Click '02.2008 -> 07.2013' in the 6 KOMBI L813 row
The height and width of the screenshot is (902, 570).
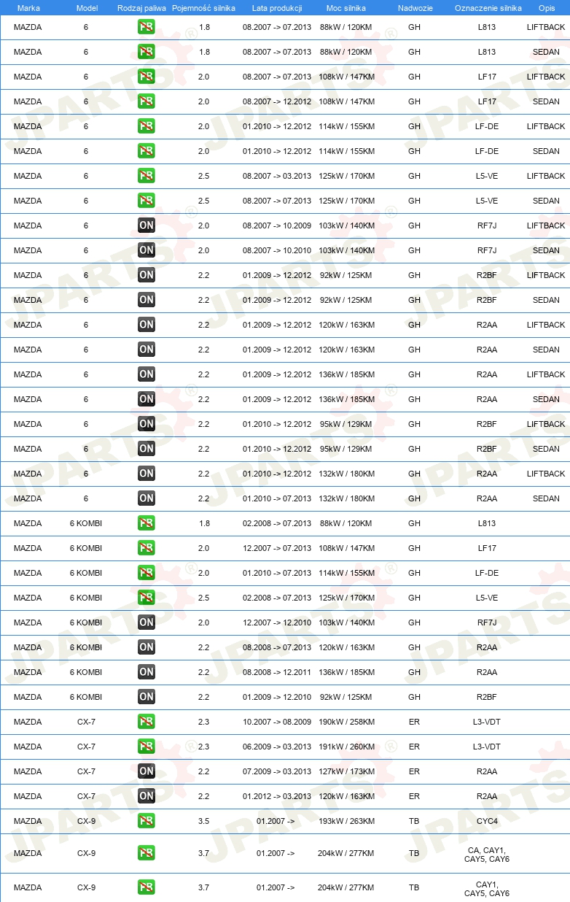click(x=277, y=523)
